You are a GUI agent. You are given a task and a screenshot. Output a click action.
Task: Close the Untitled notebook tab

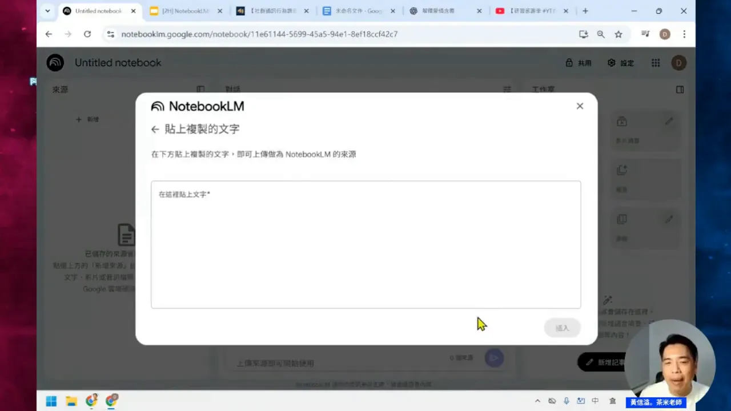pyautogui.click(x=134, y=11)
